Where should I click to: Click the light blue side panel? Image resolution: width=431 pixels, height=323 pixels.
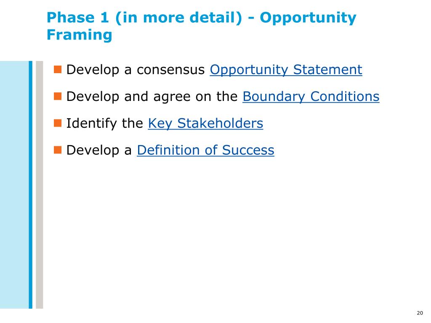click(14, 185)
